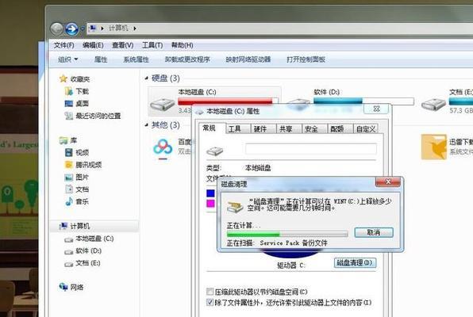
Task: Click the back navigation arrow button
Action: (x=56, y=29)
